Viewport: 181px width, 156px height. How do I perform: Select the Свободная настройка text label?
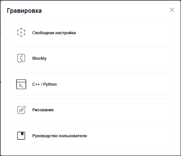click(x=54, y=33)
